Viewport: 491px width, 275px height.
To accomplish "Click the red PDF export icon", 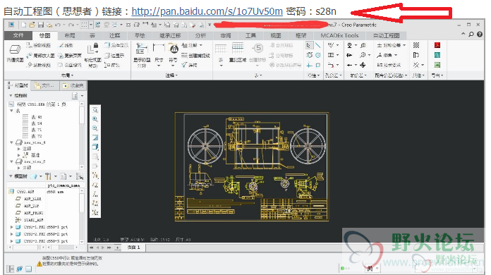I will coord(437,45).
